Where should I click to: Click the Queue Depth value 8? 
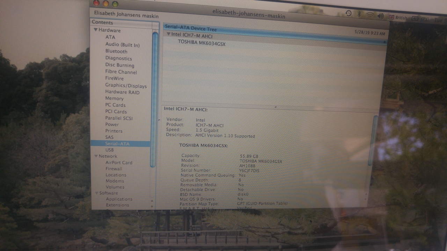pos(240,180)
